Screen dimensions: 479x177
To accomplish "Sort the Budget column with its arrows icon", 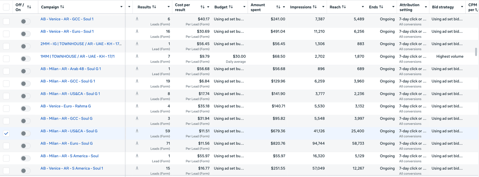I will pyautogui.click(x=231, y=7).
